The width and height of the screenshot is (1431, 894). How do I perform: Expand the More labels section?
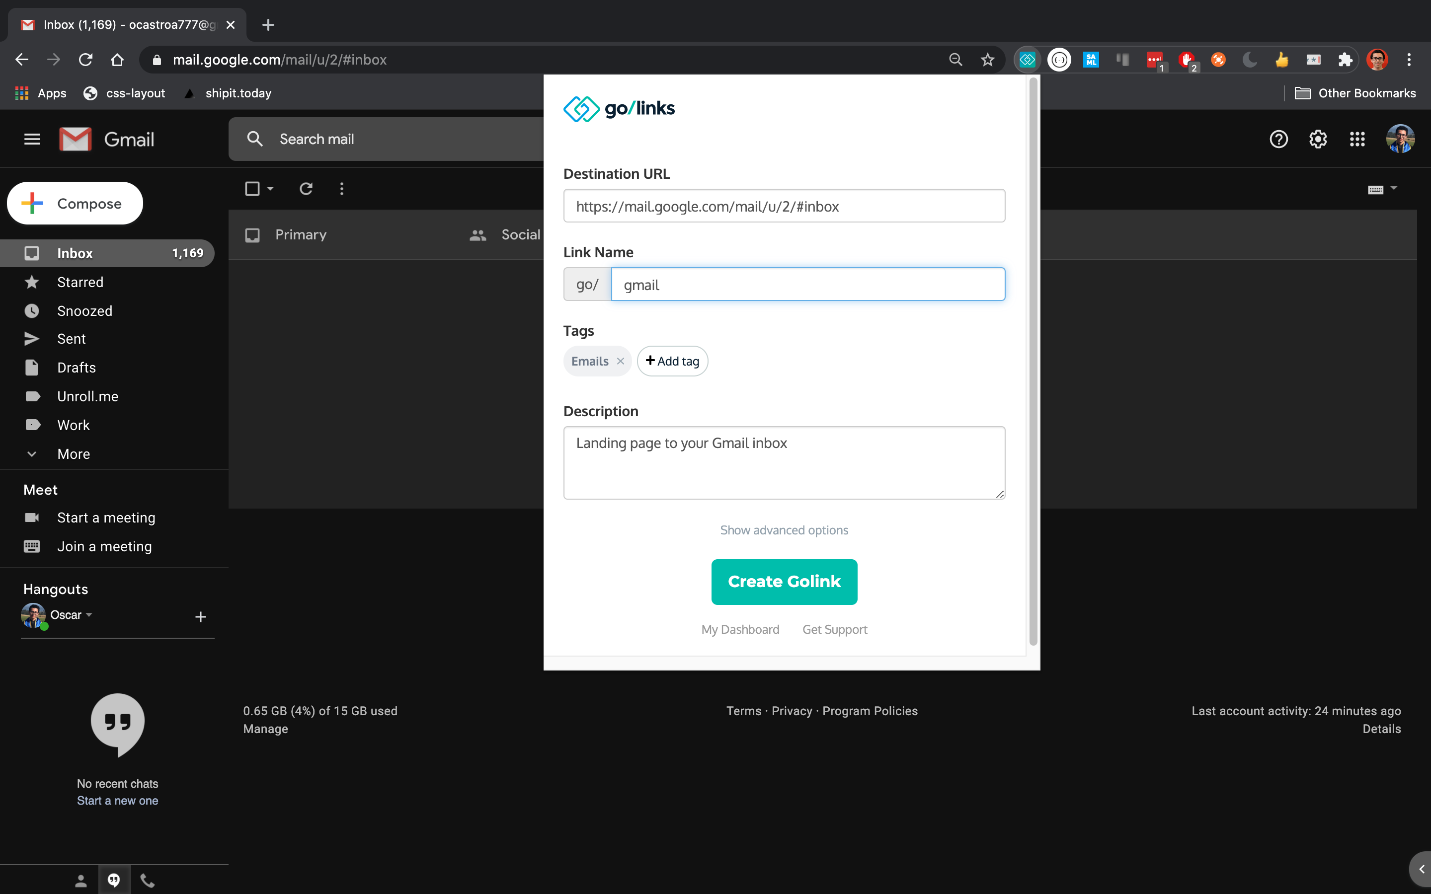pyautogui.click(x=74, y=454)
